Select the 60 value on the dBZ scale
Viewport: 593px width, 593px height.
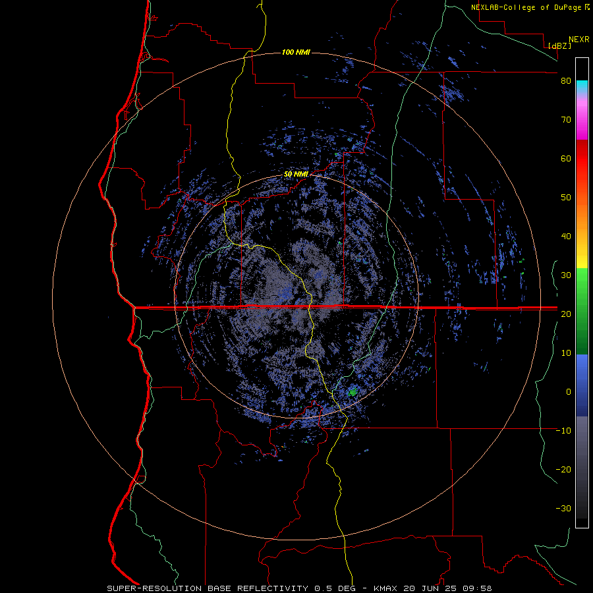pos(566,158)
